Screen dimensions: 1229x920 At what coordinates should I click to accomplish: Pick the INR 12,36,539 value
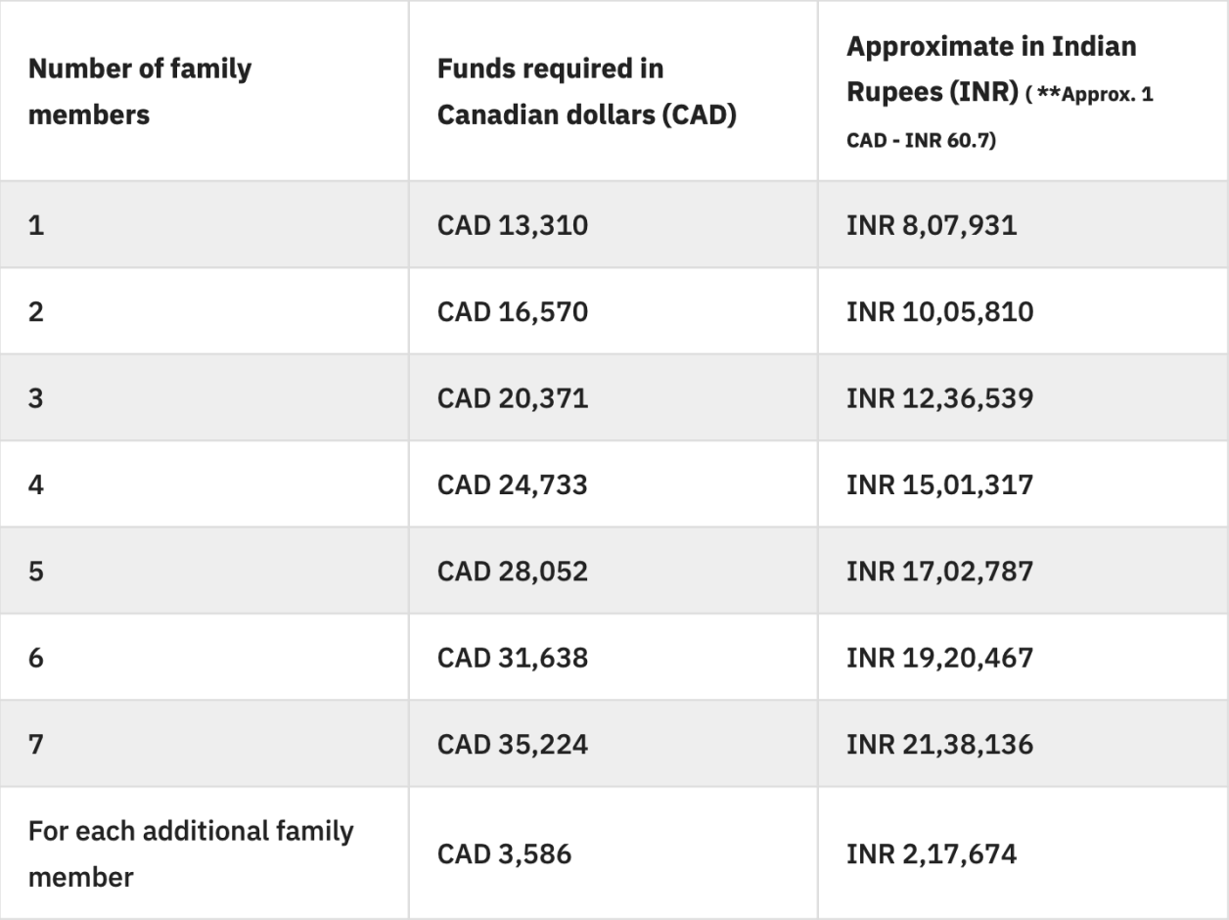[x=939, y=398]
